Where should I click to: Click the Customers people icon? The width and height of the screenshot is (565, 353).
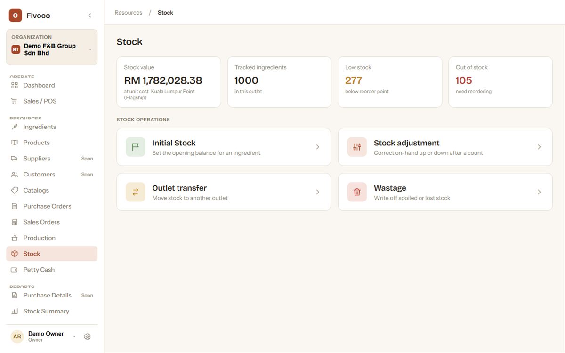(15, 175)
